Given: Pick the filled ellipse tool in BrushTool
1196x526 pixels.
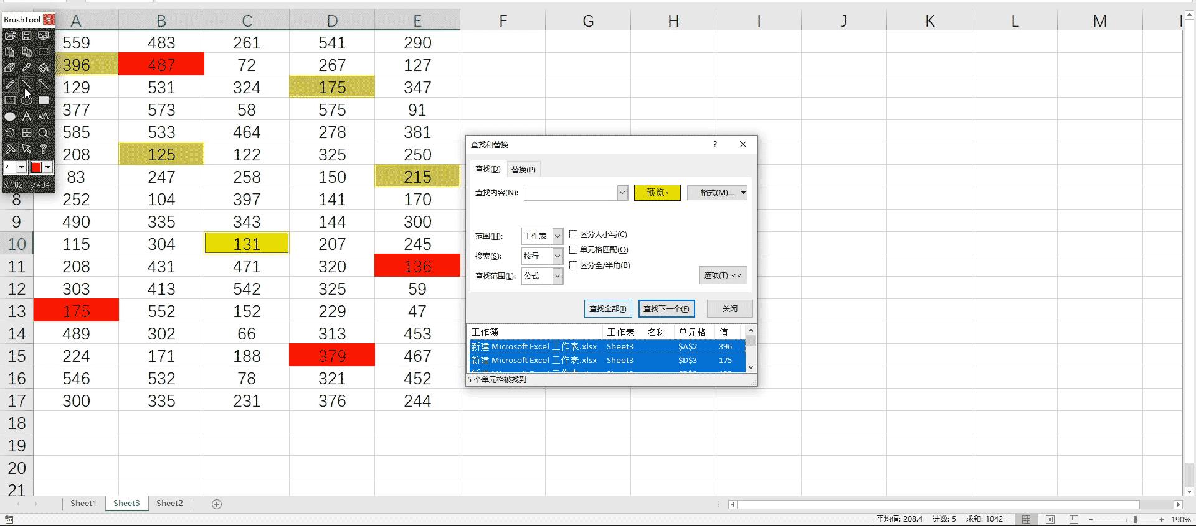Looking at the screenshot, I should [x=10, y=116].
